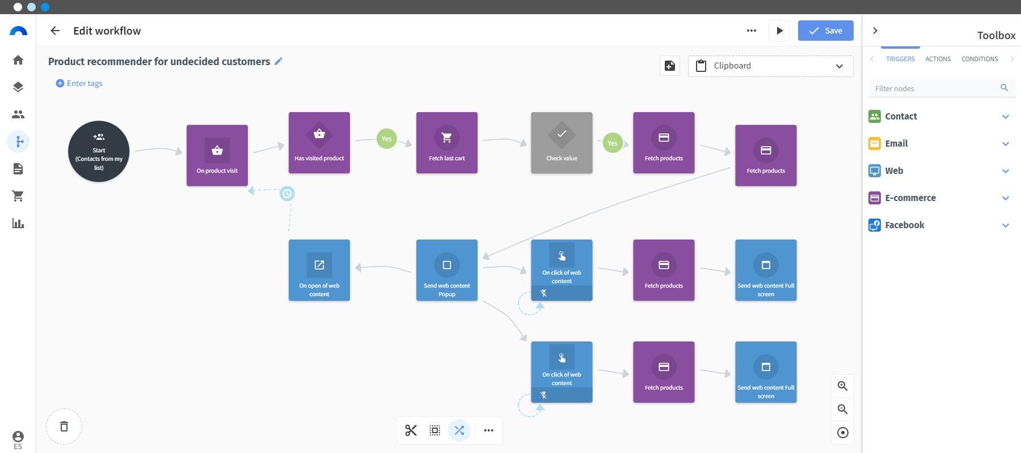1021x453 pixels.
Task: Switch to the TRIGGERS tab
Action: click(900, 59)
